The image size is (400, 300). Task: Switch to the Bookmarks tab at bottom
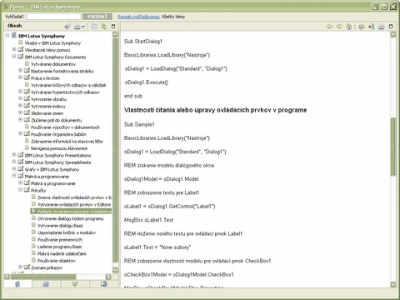click(104, 284)
